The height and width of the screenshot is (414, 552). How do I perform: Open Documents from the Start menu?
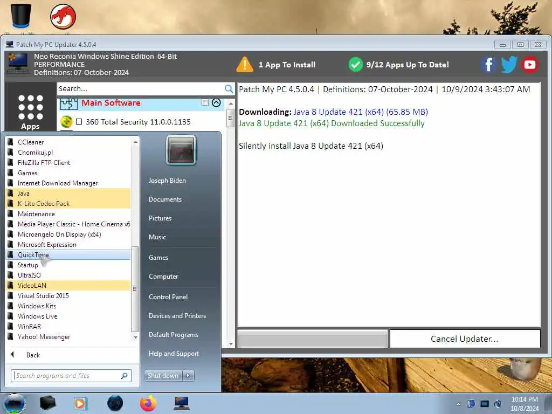(165, 199)
